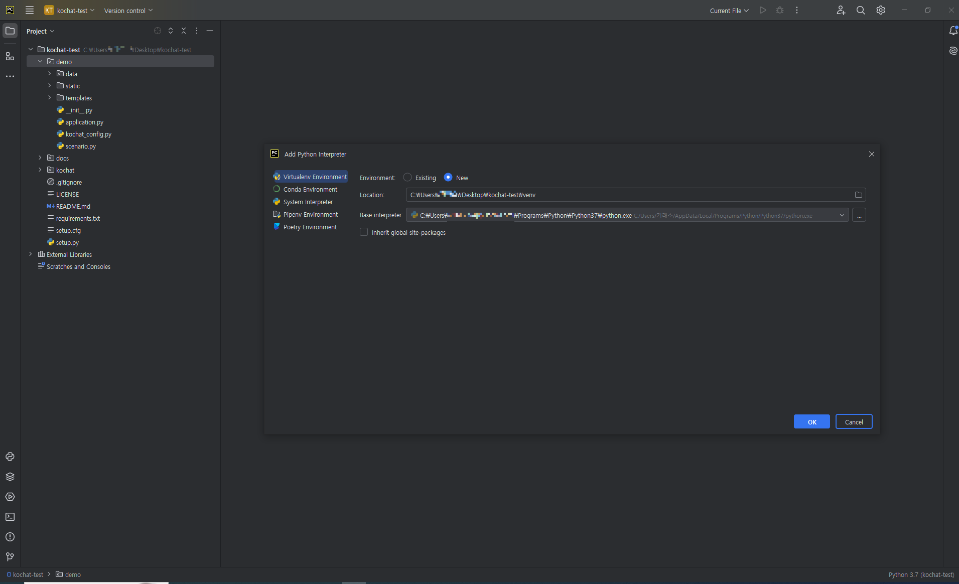Image resolution: width=959 pixels, height=584 pixels.
Task: Open the Project tool window icon
Action: (x=10, y=31)
